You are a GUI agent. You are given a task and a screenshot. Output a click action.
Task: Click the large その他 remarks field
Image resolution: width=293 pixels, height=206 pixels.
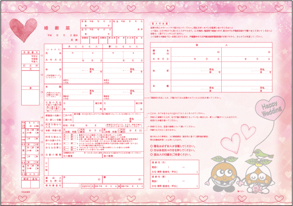click(96, 167)
